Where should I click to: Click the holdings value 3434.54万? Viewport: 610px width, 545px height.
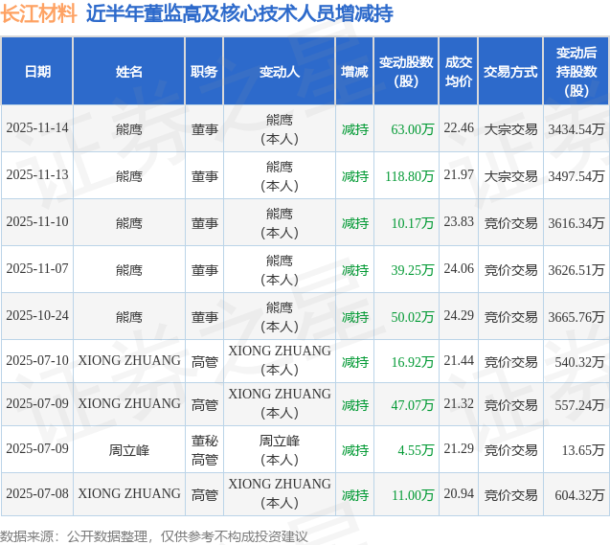576,129
